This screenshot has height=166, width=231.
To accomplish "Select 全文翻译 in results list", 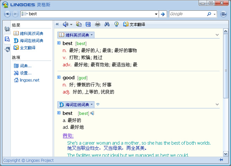I will (27, 48).
